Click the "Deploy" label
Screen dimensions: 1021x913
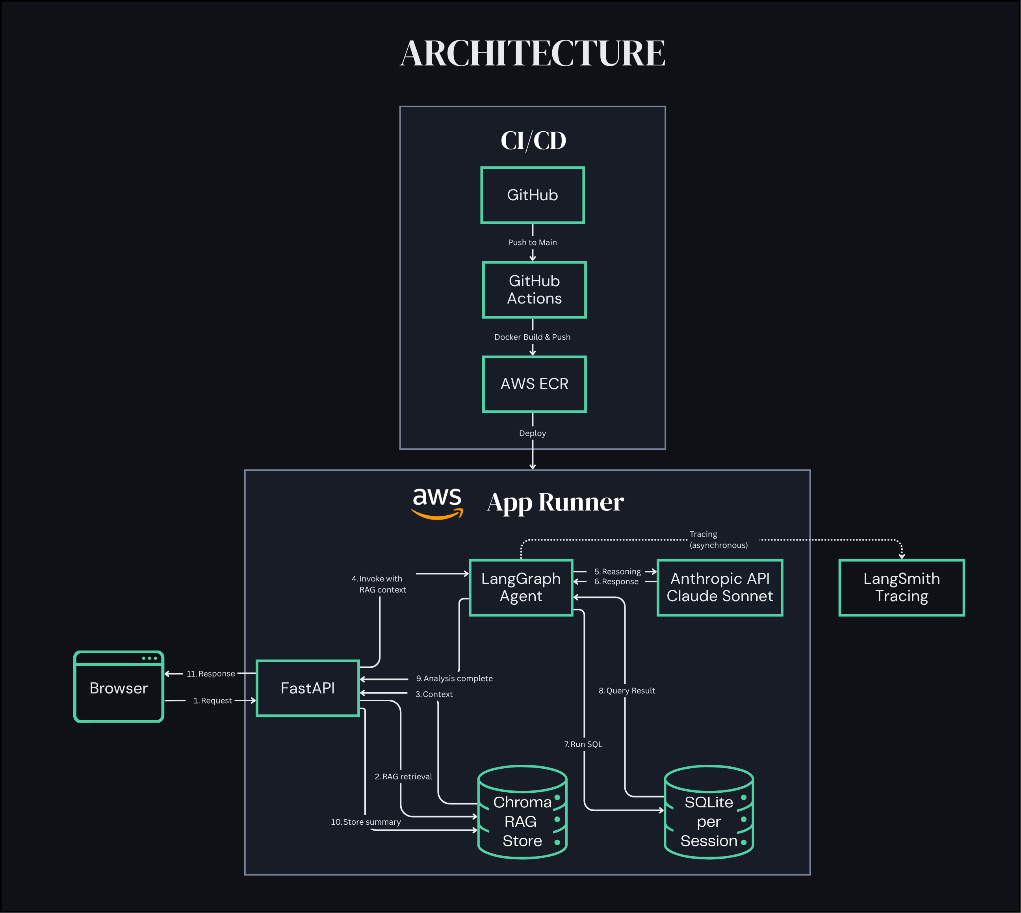[x=532, y=433]
